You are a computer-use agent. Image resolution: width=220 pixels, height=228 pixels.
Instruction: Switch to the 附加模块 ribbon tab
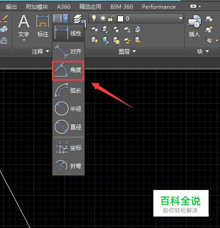37,7
